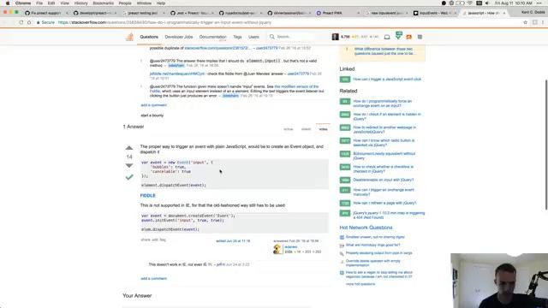Open the answerer's profile name link
This screenshot has height=308, width=548.
291,247
